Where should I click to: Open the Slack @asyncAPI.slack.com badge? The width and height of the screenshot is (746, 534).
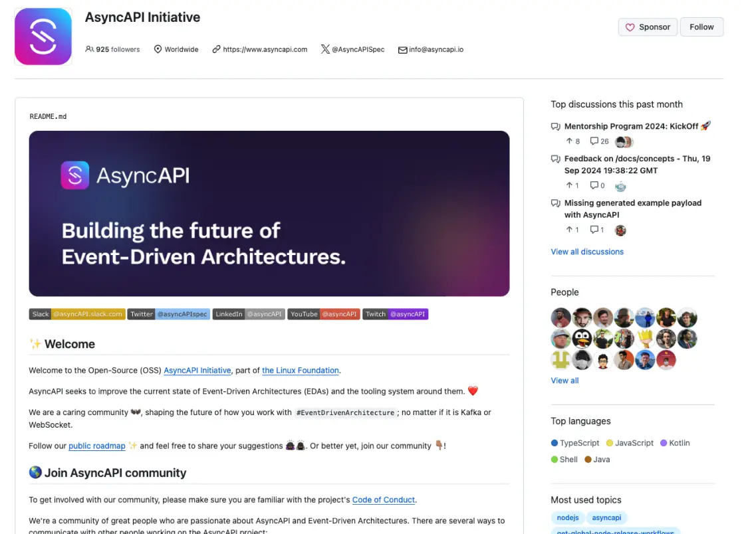pyautogui.click(x=76, y=313)
